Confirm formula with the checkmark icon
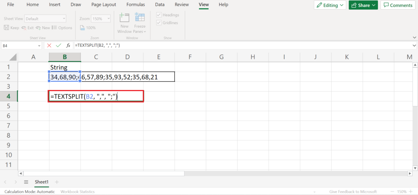Viewport: 418px width, 195px height. (x=58, y=46)
